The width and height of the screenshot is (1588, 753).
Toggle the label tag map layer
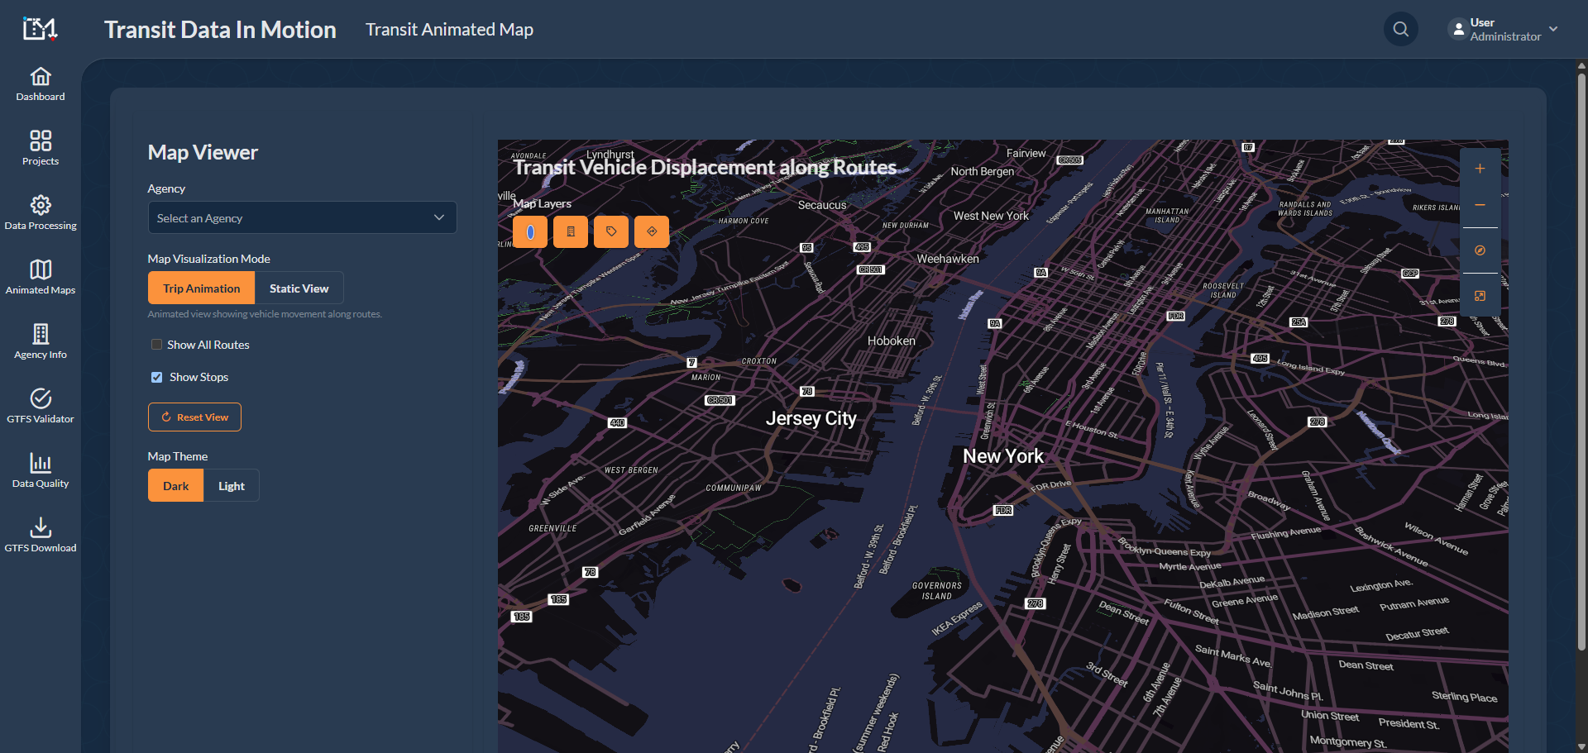(x=610, y=231)
